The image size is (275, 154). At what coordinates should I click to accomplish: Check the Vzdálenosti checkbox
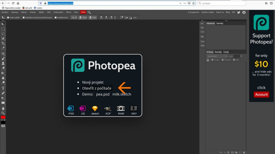(56, 18)
